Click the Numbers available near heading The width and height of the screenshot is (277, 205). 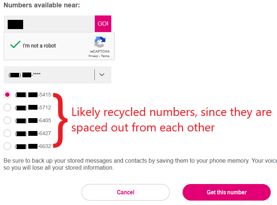point(42,5)
